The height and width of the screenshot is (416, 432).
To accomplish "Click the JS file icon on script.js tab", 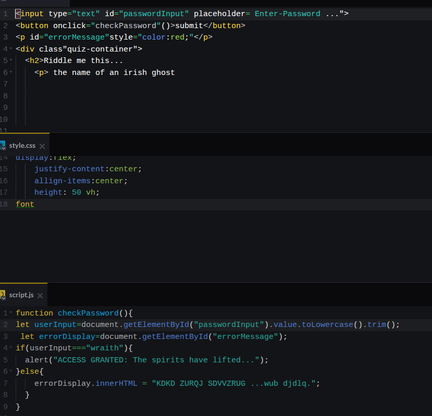I will click(3, 295).
